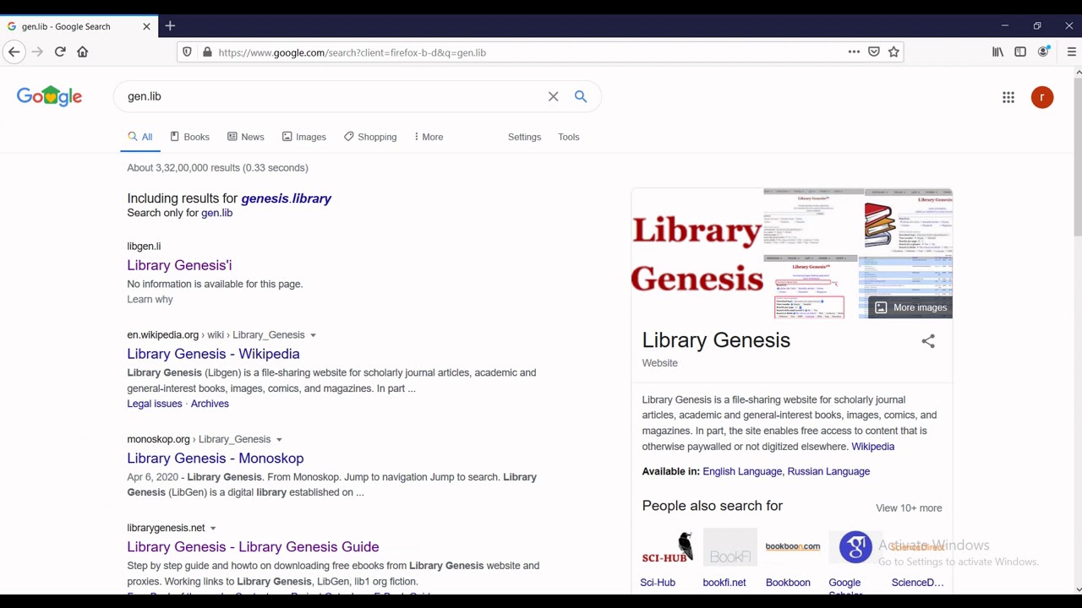Click the forward navigation arrow
The height and width of the screenshot is (608, 1082).
[x=37, y=52]
